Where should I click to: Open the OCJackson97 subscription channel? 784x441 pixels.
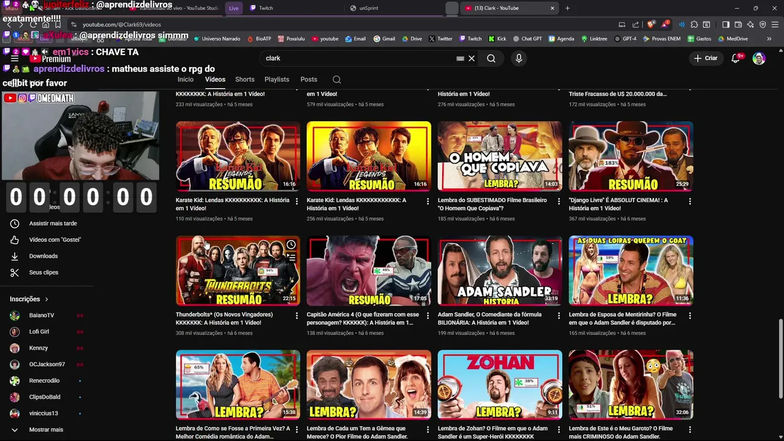pos(46,364)
